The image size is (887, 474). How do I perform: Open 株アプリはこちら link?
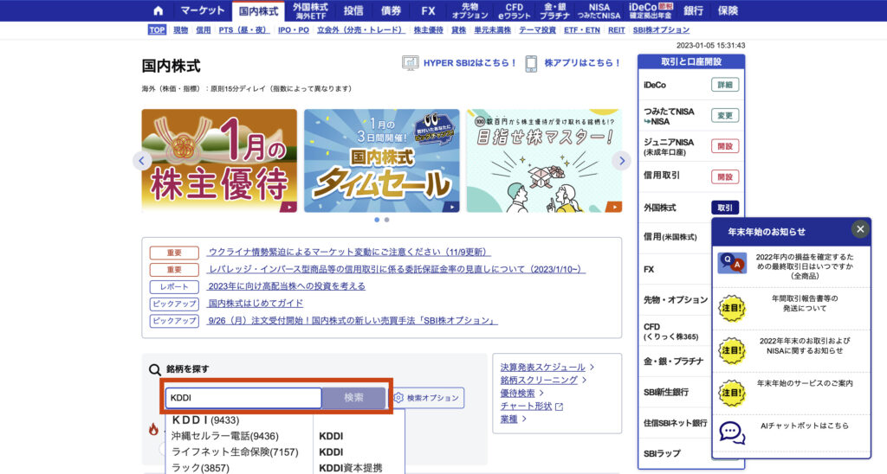click(583, 63)
